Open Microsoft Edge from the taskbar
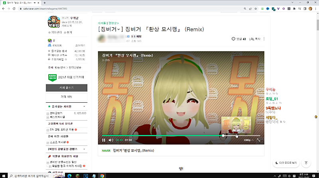This screenshot has height=178, width=319. click(x=69, y=176)
